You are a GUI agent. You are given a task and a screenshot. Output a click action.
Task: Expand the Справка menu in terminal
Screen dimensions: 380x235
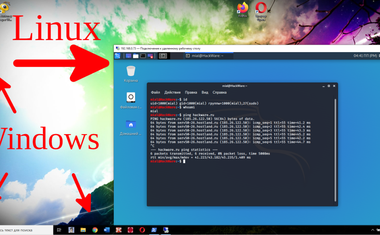[x=219, y=92]
